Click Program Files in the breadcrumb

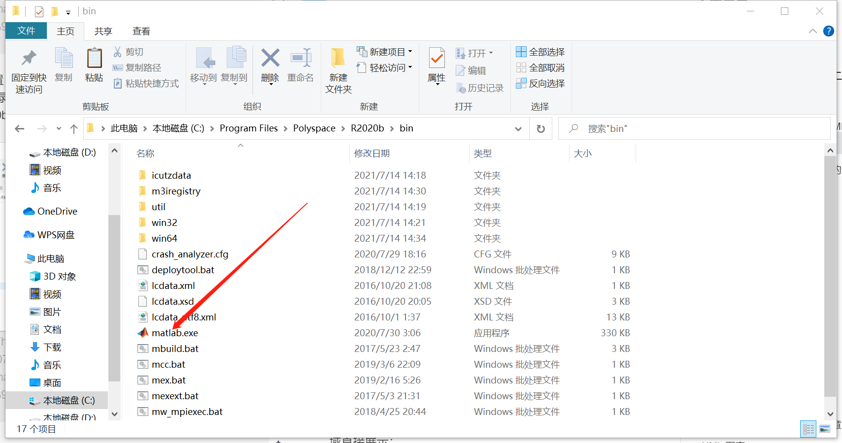pyautogui.click(x=249, y=128)
